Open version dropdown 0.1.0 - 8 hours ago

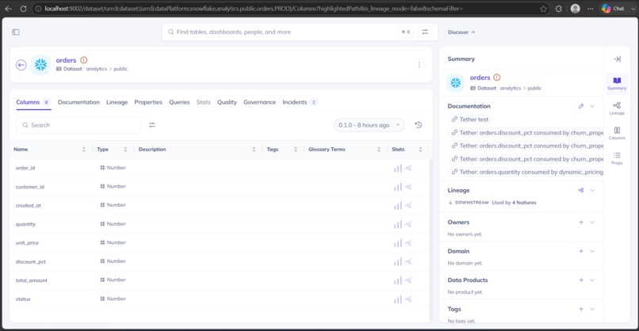(369, 125)
